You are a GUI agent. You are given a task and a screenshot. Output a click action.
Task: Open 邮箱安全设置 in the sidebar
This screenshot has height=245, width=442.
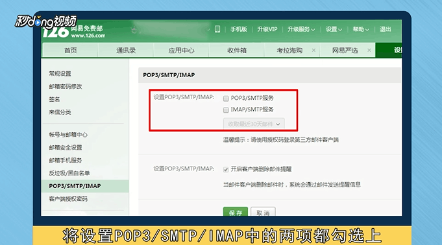(66, 147)
